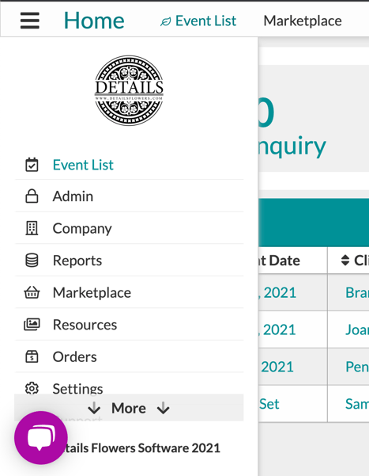Go to Home in the header
369x476 pixels.
point(94,21)
